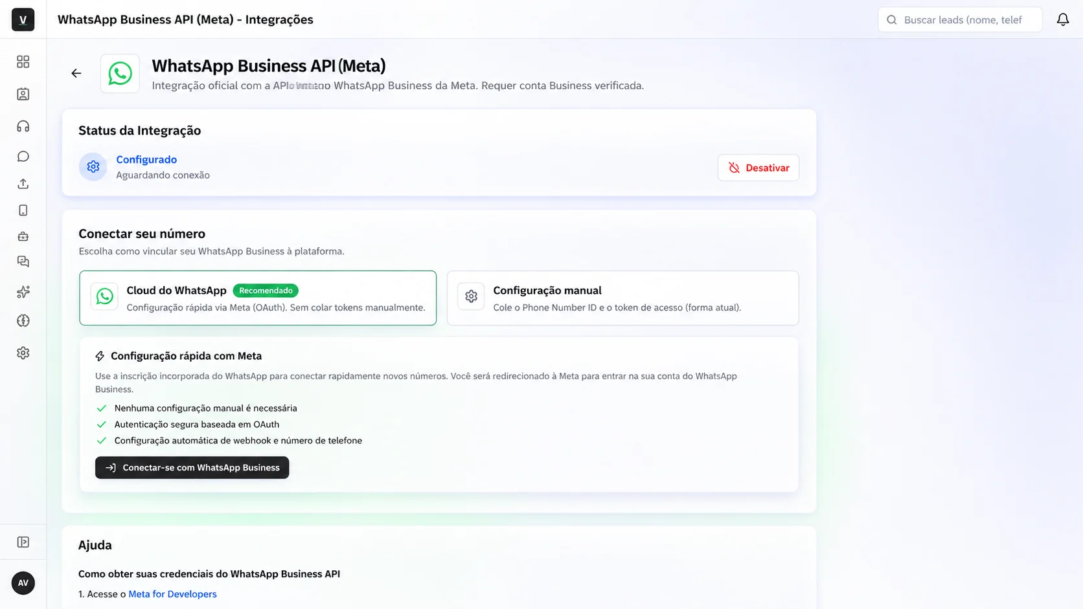Click the Status da Integração heading

[x=140, y=131]
